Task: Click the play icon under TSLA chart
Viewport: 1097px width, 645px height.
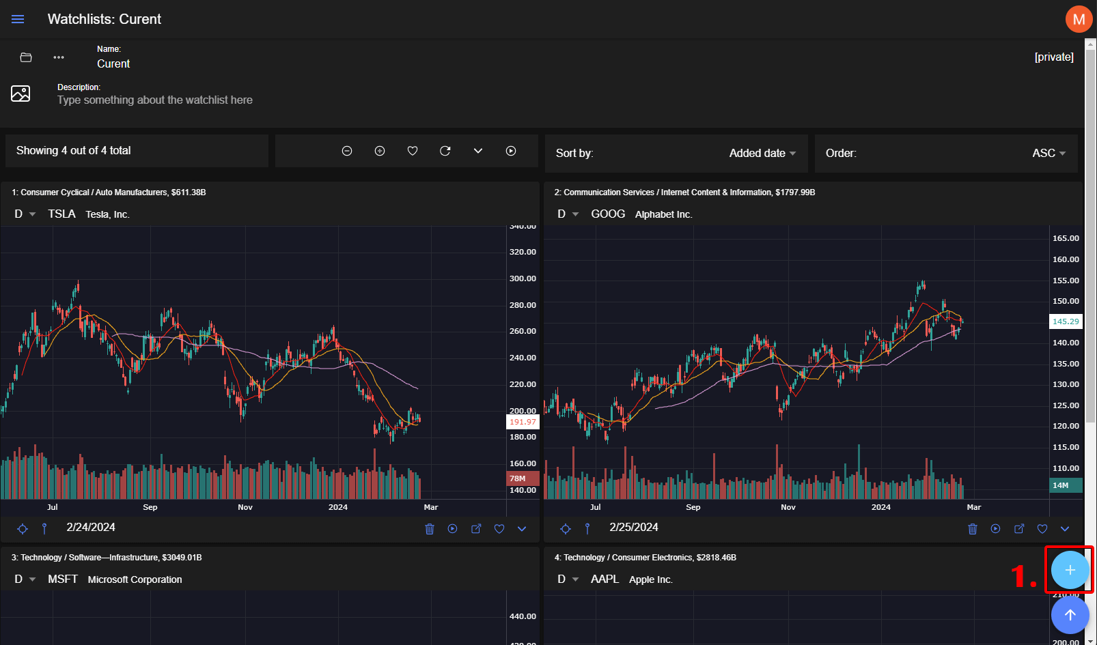Action: coord(453,529)
